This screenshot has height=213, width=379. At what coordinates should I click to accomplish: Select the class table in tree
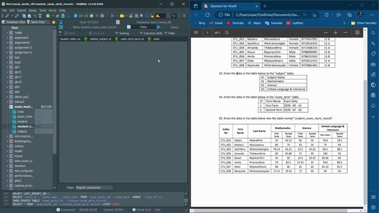[21, 112]
